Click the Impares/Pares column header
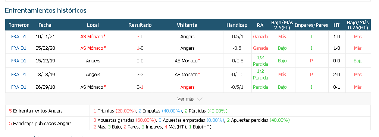This screenshot has height=137, width=379. pyautogui.click(x=311, y=25)
